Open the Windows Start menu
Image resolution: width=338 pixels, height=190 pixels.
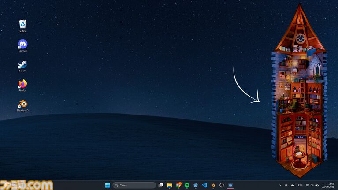(x=108, y=185)
